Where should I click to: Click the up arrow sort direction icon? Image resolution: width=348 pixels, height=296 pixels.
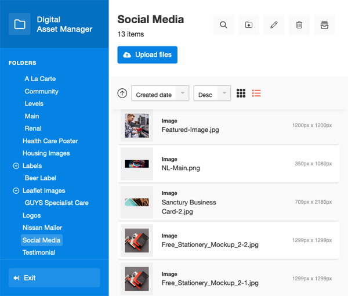(x=122, y=93)
